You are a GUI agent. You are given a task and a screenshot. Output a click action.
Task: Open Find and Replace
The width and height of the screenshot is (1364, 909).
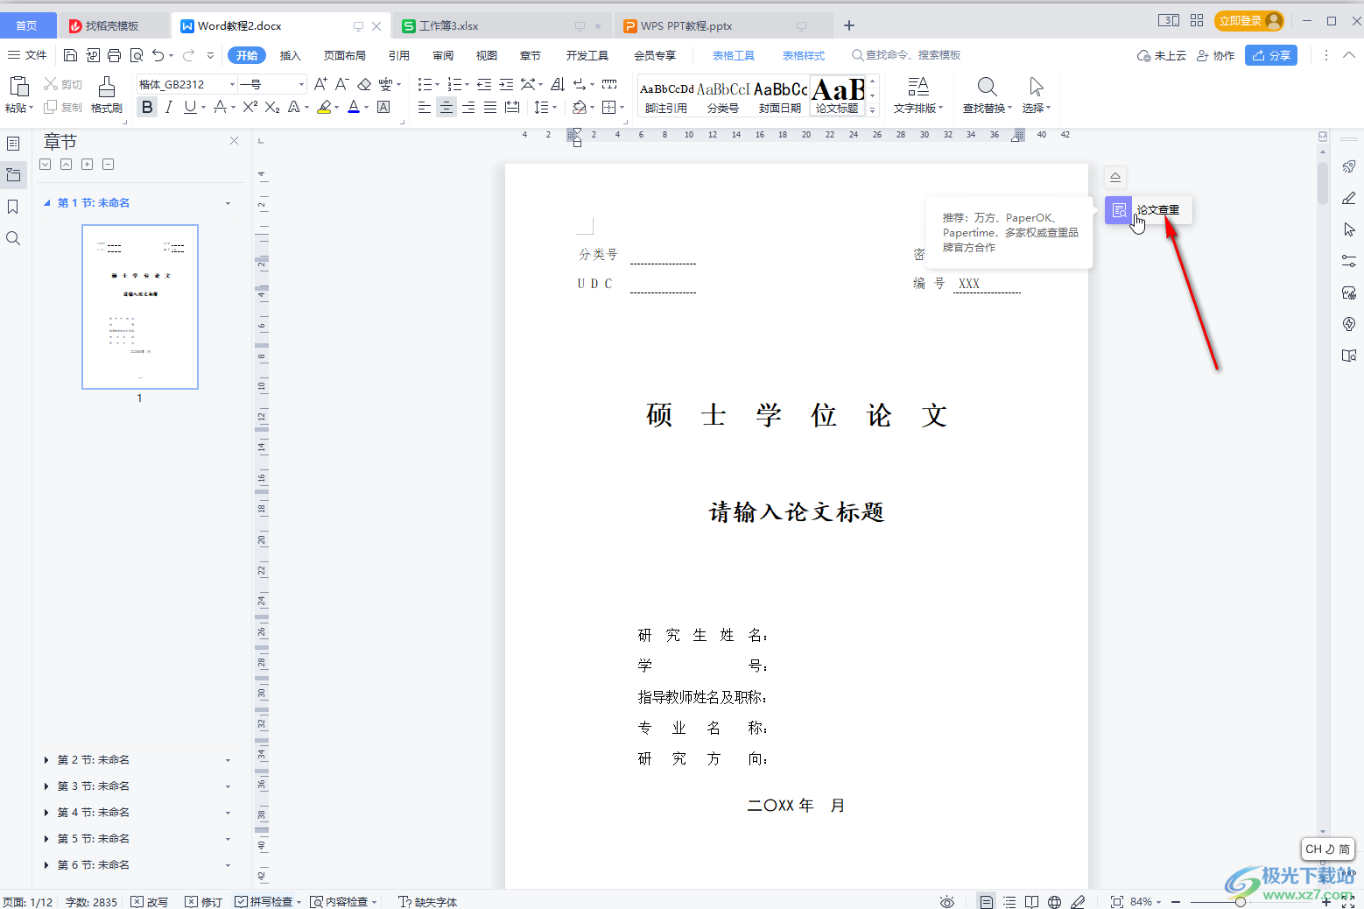[987, 95]
